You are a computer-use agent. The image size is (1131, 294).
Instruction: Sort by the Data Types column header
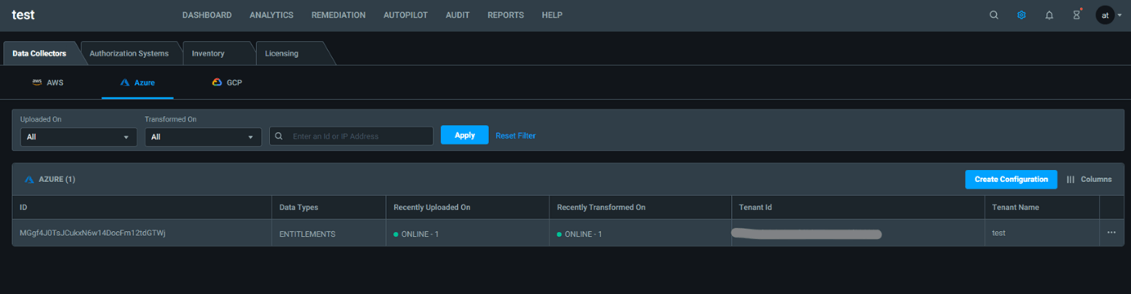(x=328, y=207)
